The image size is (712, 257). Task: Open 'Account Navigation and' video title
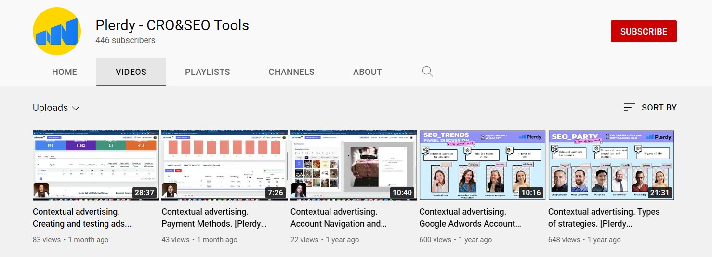coord(339,218)
